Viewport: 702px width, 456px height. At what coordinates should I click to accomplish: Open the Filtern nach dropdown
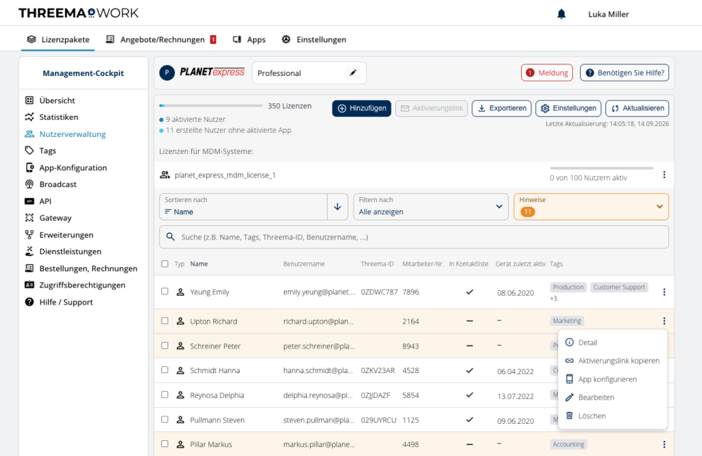pos(431,207)
